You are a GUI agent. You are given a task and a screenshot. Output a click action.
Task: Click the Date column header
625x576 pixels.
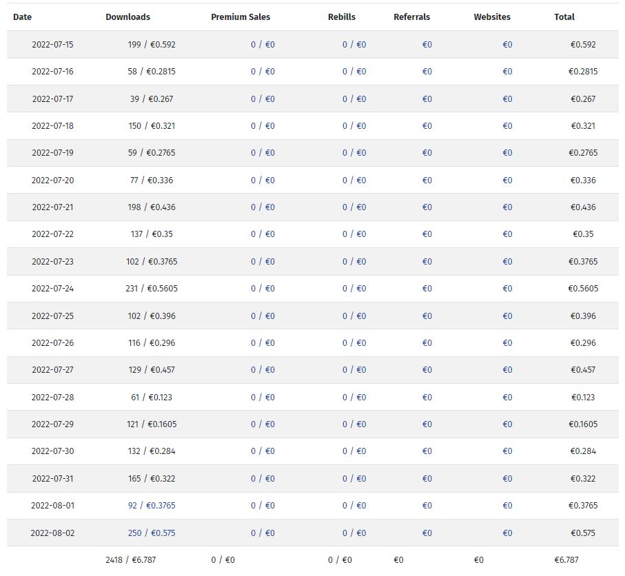22,17
